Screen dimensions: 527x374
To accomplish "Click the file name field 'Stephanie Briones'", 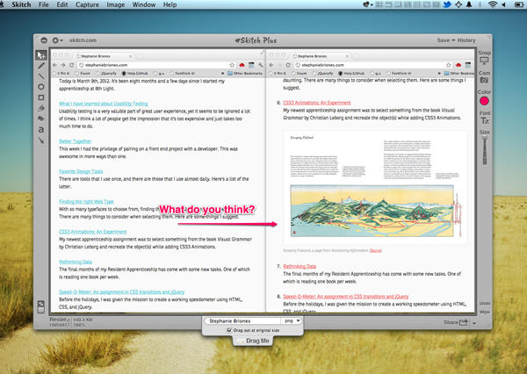I will [x=242, y=321].
